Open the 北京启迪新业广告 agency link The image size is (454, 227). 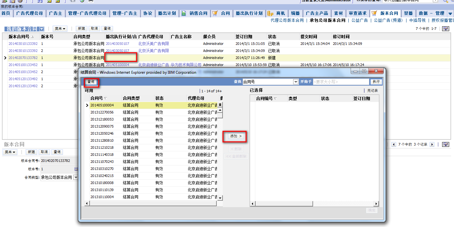point(153,65)
